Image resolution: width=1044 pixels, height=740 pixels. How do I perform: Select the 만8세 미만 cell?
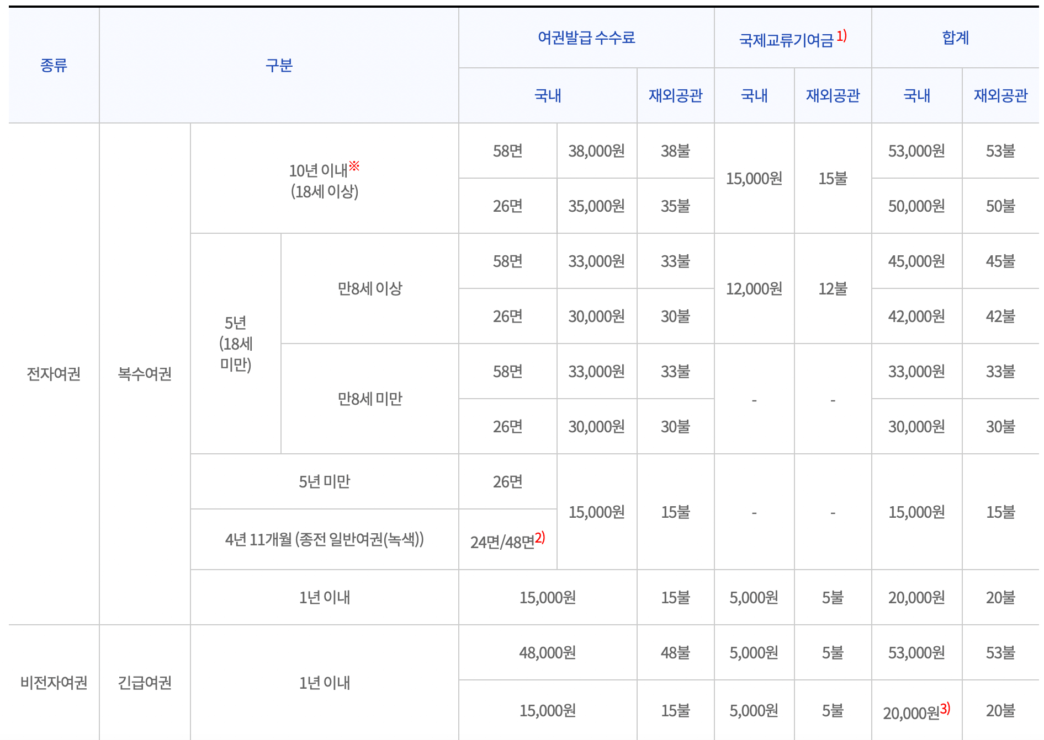pyautogui.click(x=370, y=399)
